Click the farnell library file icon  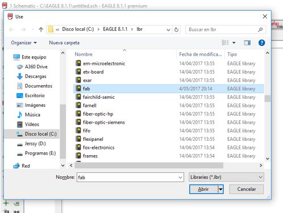coord(78,105)
